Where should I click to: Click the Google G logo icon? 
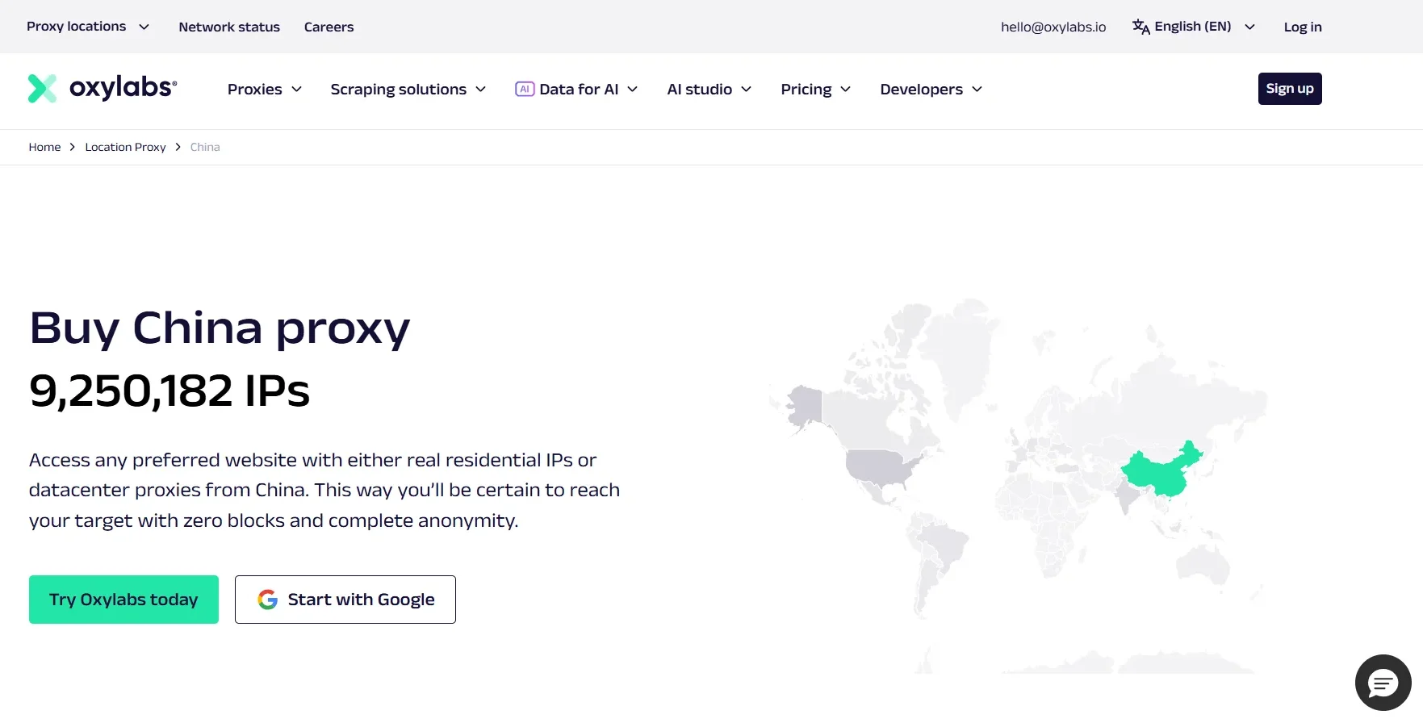pos(267,600)
